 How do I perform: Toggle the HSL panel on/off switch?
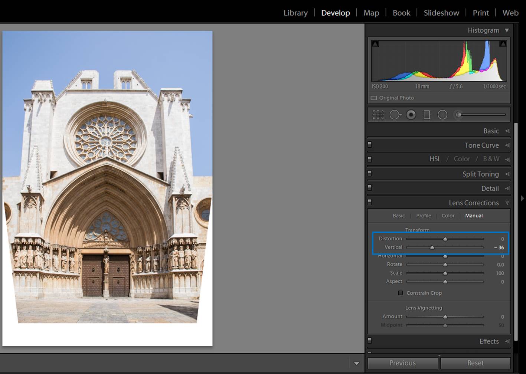(x=370, y=159)
